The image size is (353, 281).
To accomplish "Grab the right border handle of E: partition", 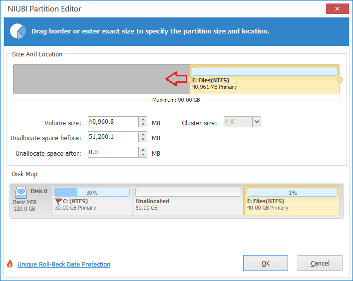I will click(x=340, y=80).
